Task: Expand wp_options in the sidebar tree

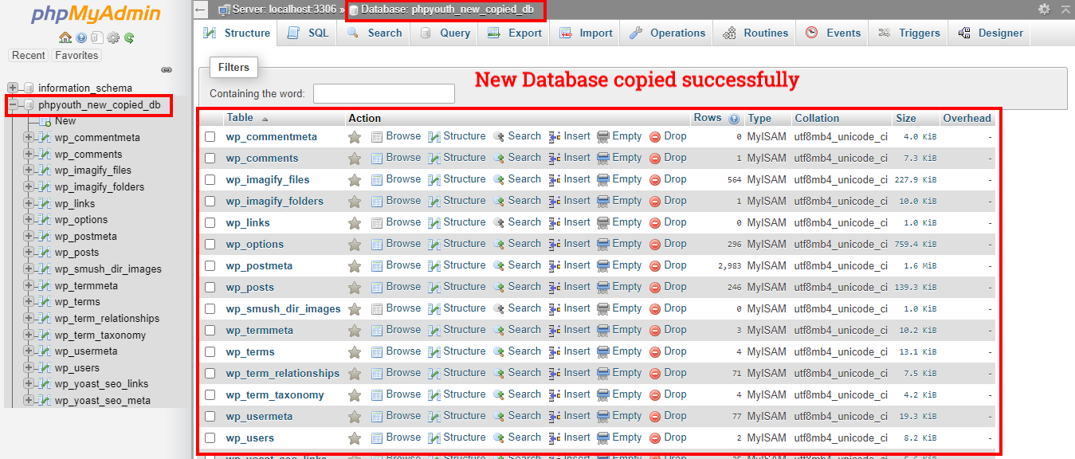Action: (x=29, y=220)
